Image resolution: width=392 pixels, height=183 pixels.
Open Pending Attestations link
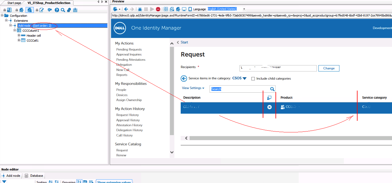coord(131,60)
